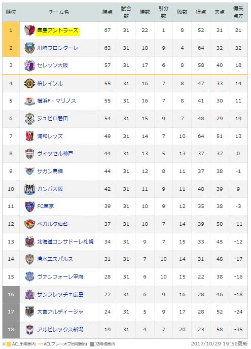This screenshot has height=349, width=251.
Task: Open the サンフレッチェ広島 team link
Action: (60, 294)
